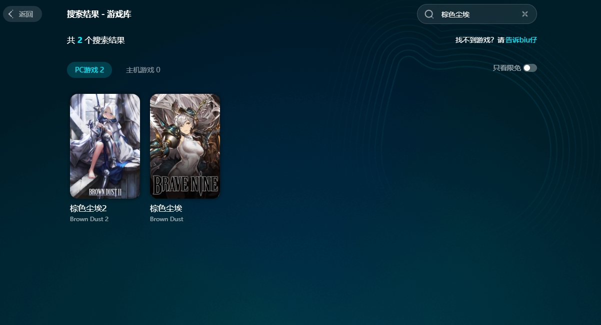Click the magnifier search icon
The height and width of the screenshot is (325, 601).
click(428, 14)
